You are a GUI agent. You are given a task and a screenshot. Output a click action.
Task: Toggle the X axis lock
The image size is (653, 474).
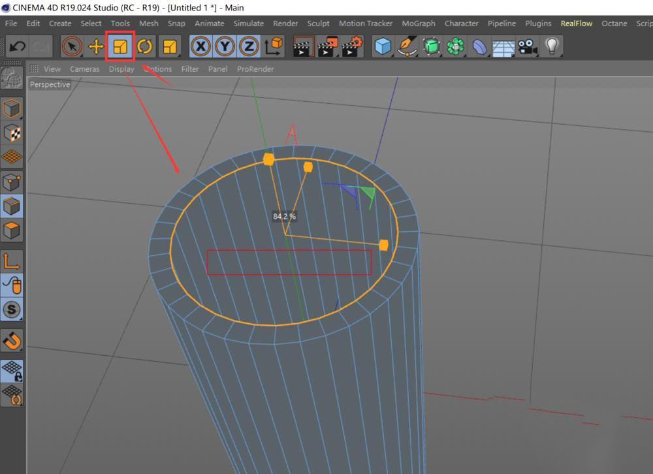(x=200, y=46)
